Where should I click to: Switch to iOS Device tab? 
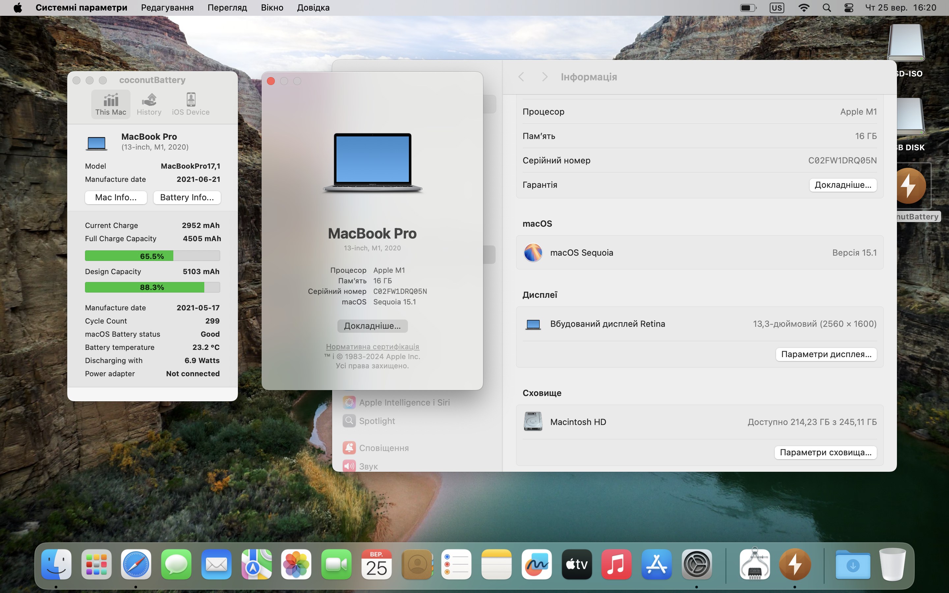pos(190,104)
